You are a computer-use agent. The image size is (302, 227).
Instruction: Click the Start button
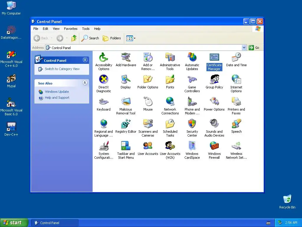[x=14, y=223]
